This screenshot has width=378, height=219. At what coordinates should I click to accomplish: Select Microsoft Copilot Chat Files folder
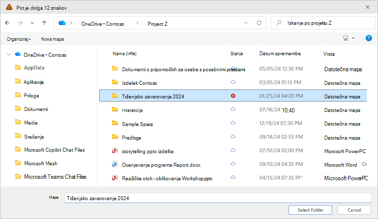(x=54, y=150)
